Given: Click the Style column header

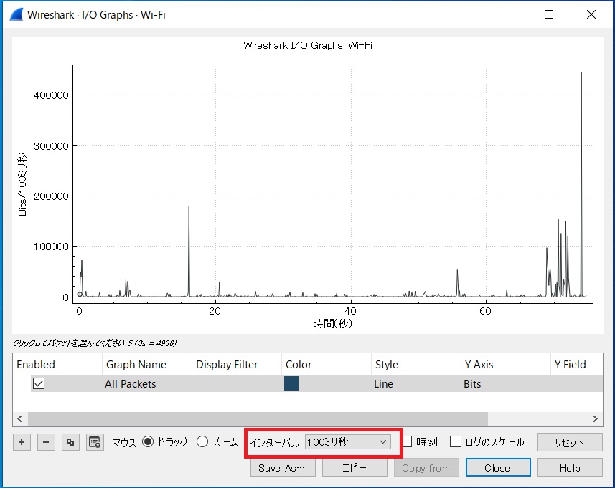Looking at the screenshot, I should pos(416,364).
